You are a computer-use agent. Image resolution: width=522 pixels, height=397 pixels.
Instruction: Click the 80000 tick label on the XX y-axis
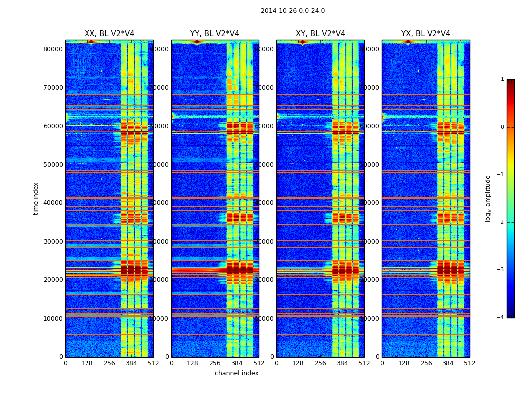[x=53, y=49]
